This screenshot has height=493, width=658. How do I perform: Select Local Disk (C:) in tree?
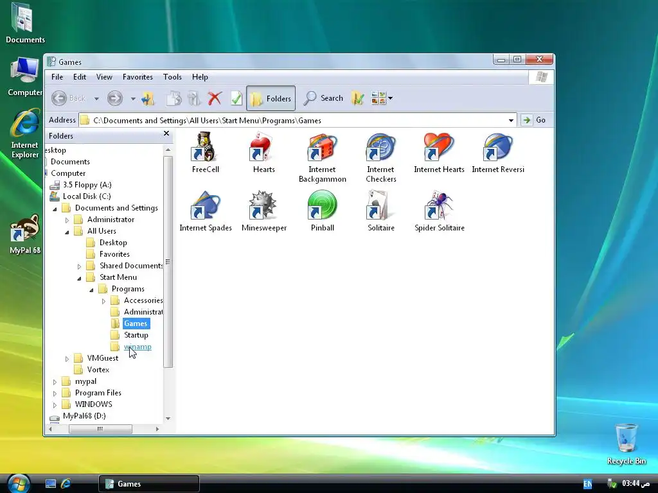(x=87, y=196)
